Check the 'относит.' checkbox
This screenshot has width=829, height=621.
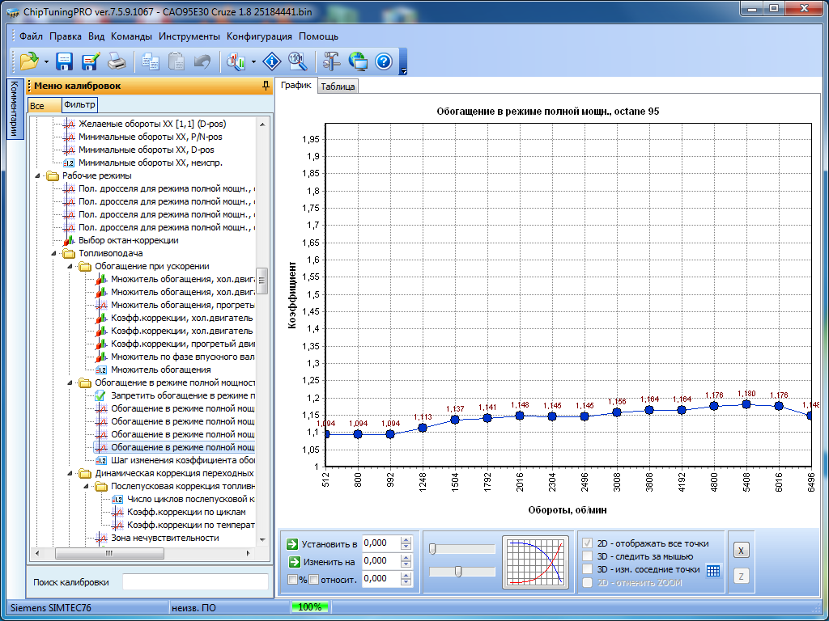[x=314, y=579]
